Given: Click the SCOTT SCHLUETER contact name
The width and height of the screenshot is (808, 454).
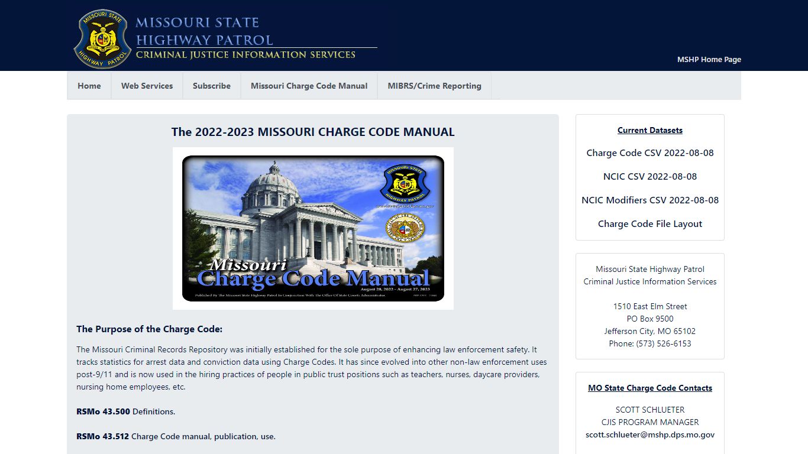Looking at the screenshot, I should tap(650, 410).
